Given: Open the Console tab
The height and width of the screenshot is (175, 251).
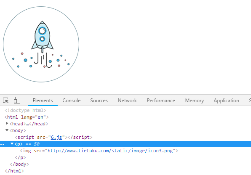Looking at the screenshot, I should click(x=72, y=101).
